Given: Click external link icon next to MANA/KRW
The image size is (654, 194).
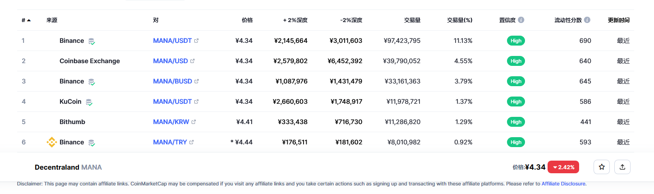Looking at the screenshot, I should (194, 122).
